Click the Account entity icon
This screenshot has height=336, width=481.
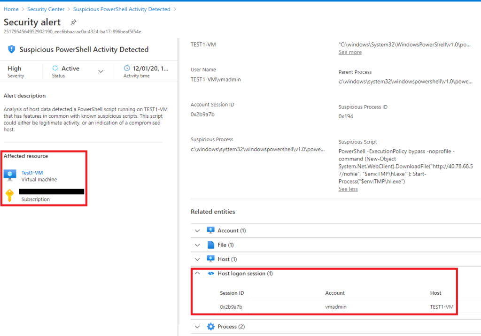point(210,230)
